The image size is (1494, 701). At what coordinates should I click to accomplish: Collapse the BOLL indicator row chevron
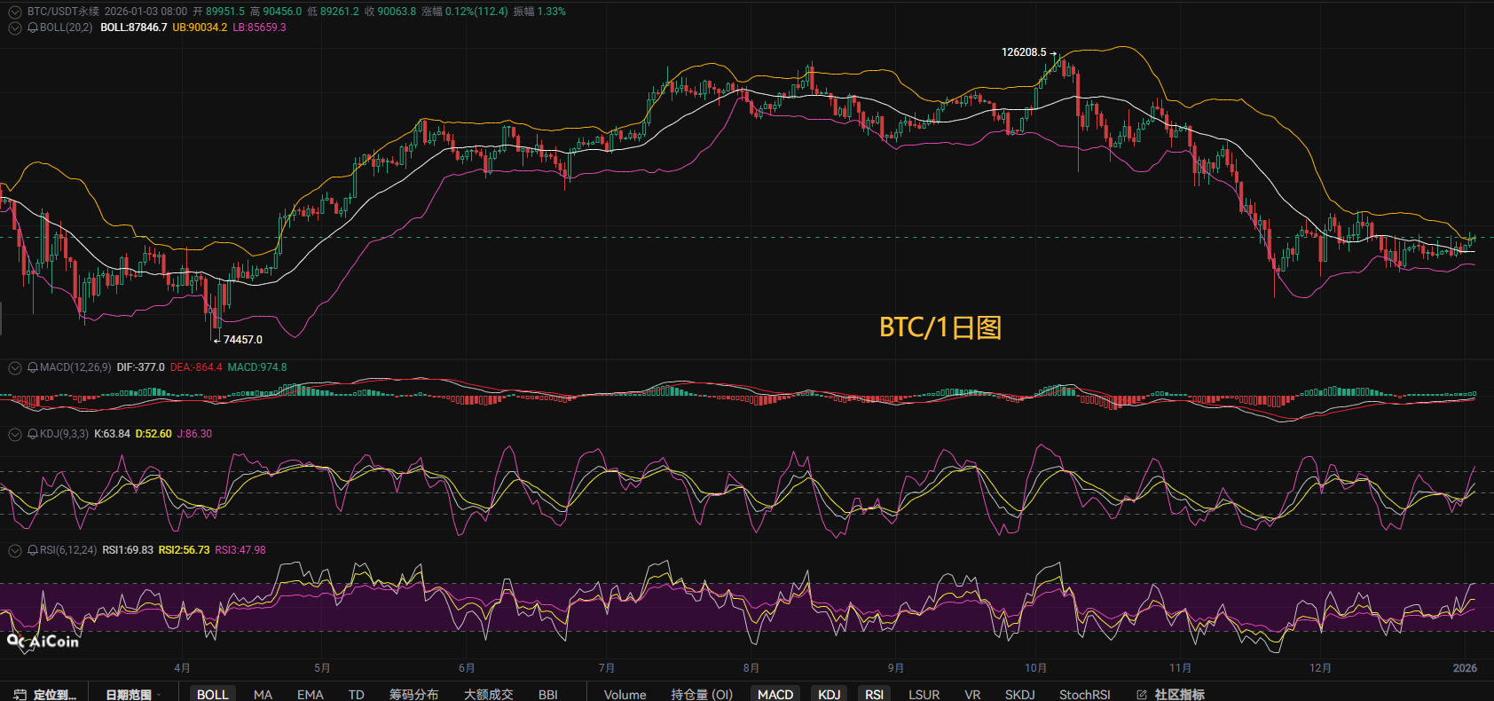[x=15, y=28]
